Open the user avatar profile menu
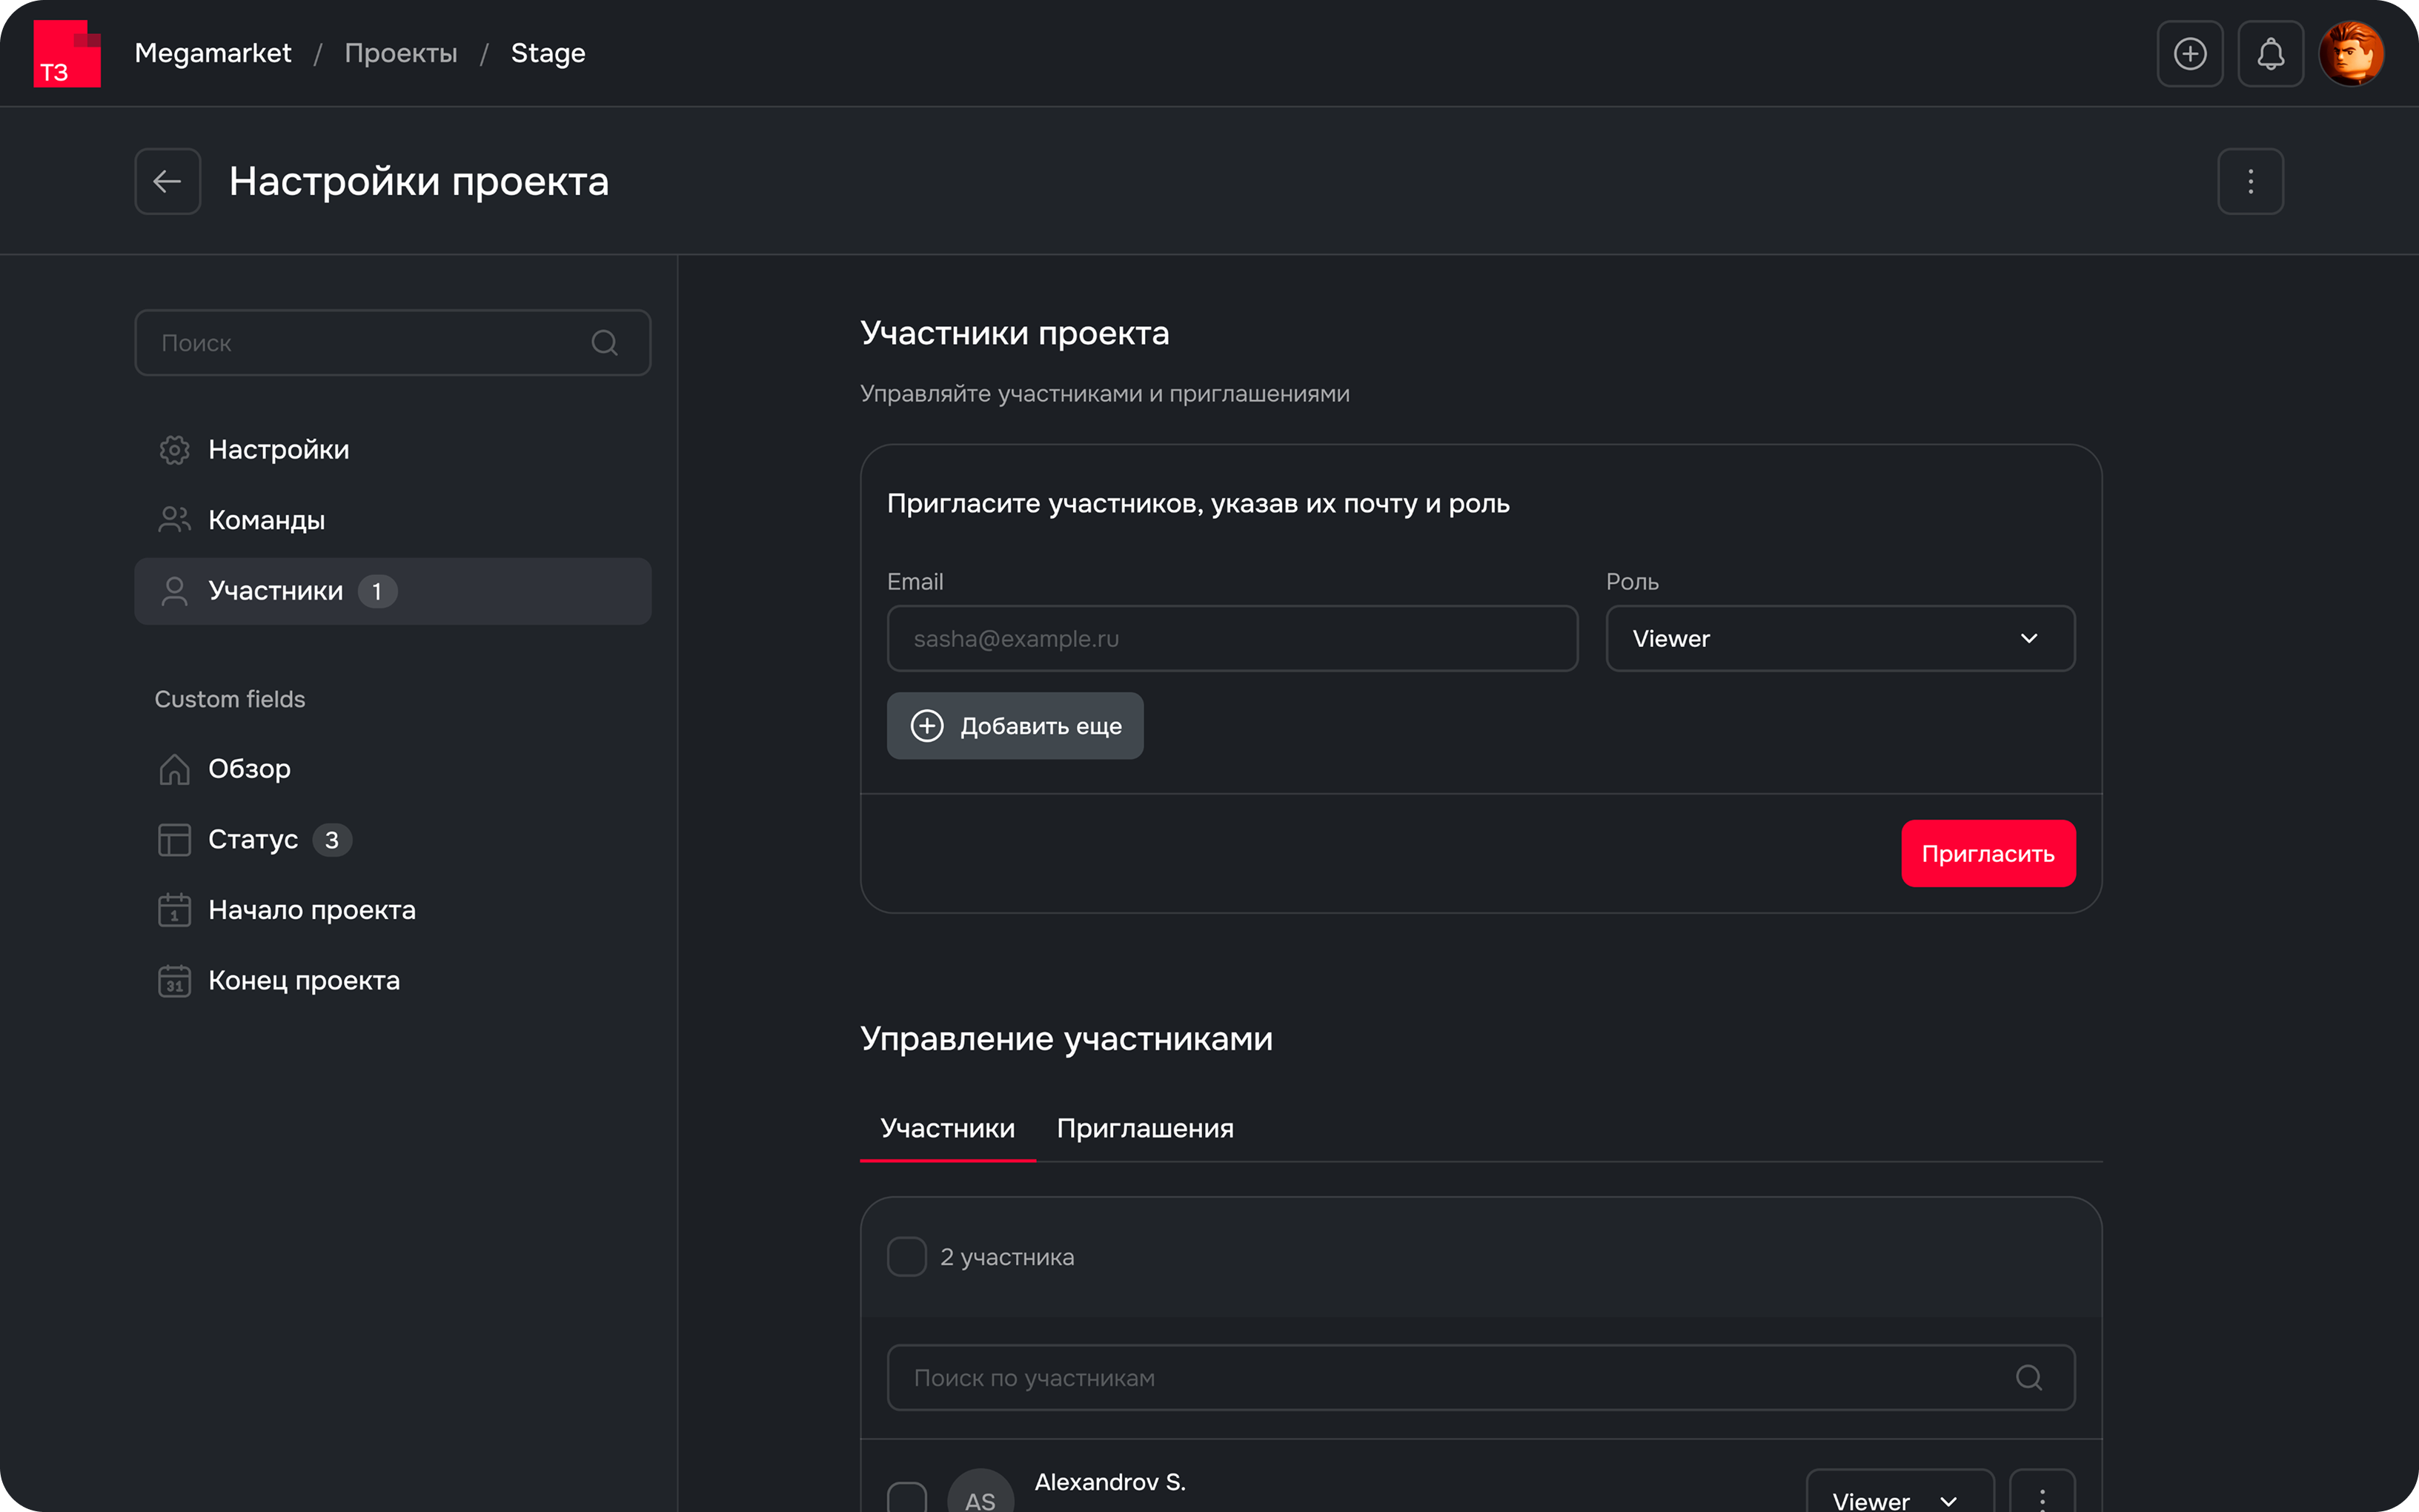This screenshot has height=1512, width=2419. point(2351,54)
